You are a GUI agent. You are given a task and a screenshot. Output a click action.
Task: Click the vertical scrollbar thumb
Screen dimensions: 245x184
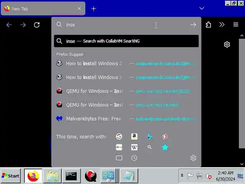(x=242, y=94)
